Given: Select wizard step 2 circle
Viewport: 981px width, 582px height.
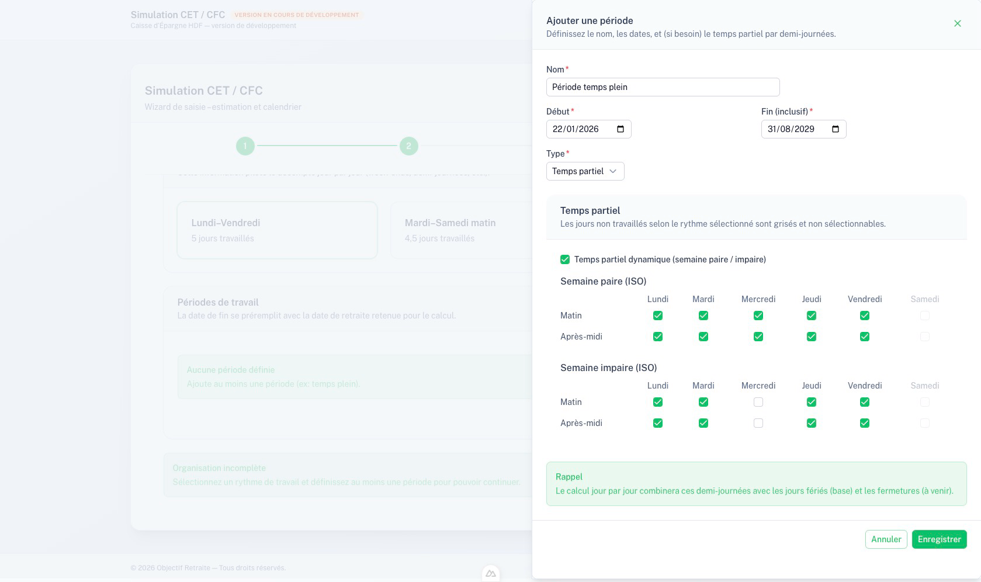Looking at the screenshot, I should (x=409, y=146).
